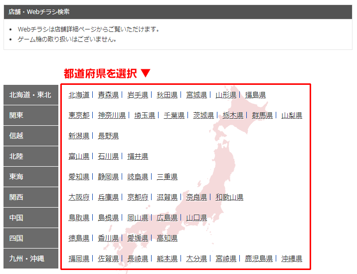
Task: Click the Webチラシは店舗詳細ページから notice text
Action: [x=89, y=29]
